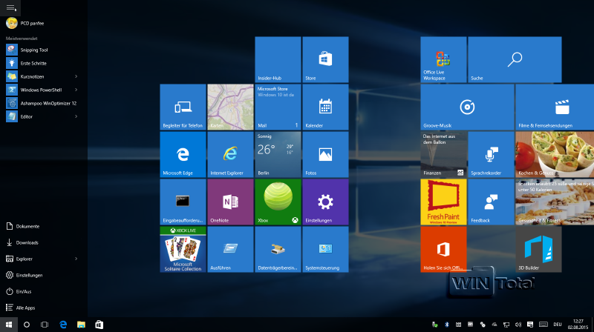The image size is (594, 332).
Task: Open the 3D Builder tile
Action: click(x=538, y=249)
